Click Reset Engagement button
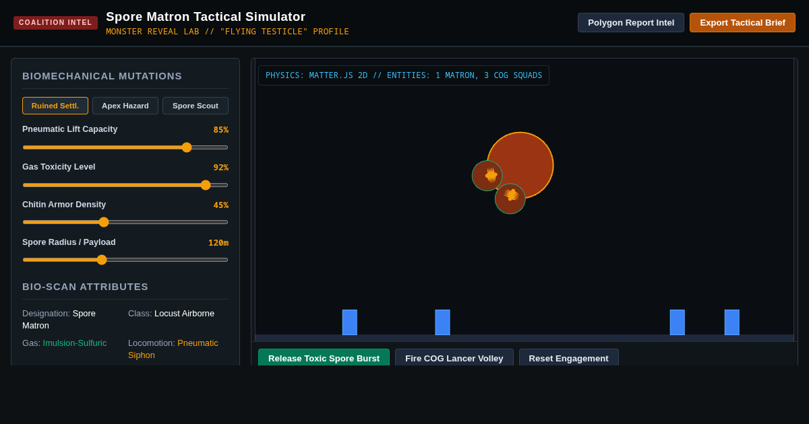The image size is (809, 424). (x=568, y=357)
